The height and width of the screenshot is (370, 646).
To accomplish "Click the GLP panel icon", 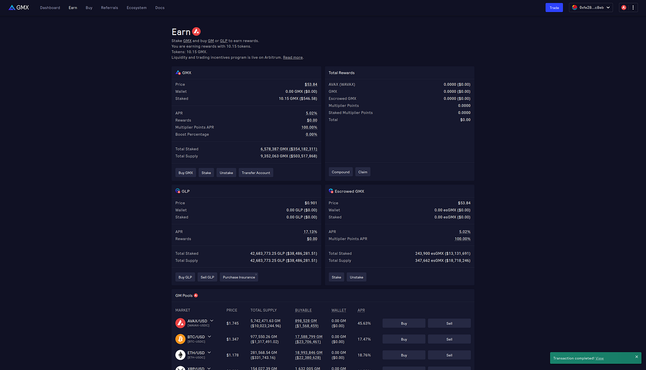I will click(177, 191).
